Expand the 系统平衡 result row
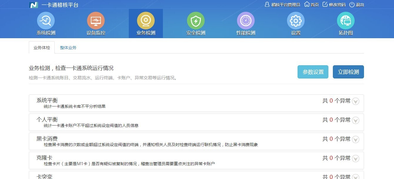 (x=355, y=101)
